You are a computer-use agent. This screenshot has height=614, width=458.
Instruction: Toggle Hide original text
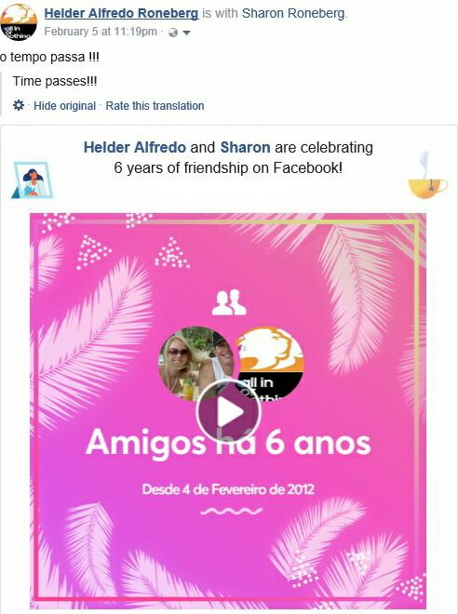click(64, 106)
